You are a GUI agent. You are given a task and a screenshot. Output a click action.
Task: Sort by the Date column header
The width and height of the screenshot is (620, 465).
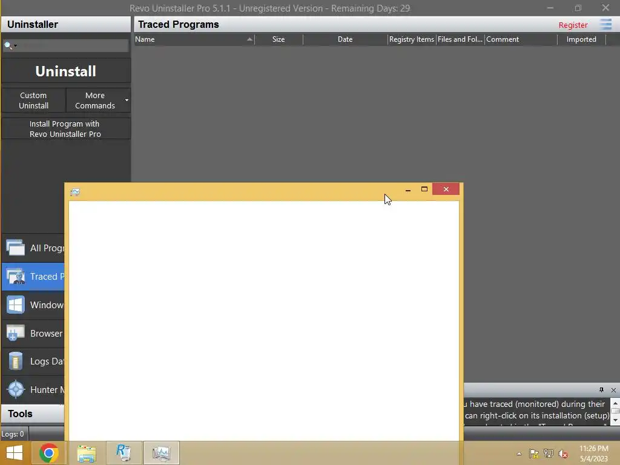[x=345, y=39]
